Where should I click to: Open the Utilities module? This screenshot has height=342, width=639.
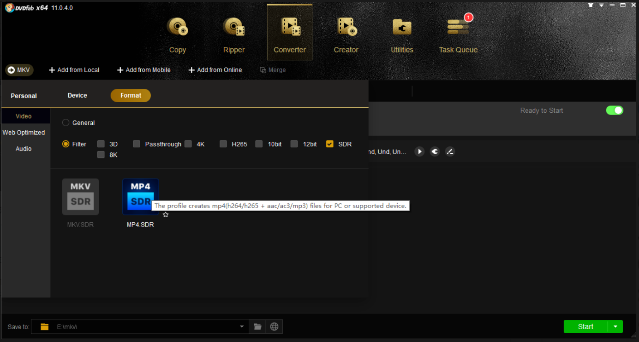pos(402,35)
